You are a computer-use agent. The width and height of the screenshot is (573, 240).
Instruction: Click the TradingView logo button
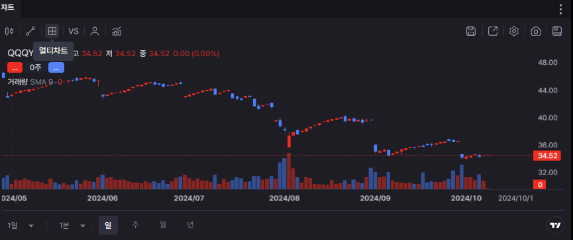click(555, 225)
